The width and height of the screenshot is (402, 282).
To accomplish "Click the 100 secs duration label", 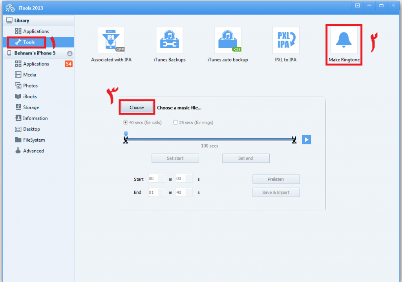I will [x=210, y=146].
